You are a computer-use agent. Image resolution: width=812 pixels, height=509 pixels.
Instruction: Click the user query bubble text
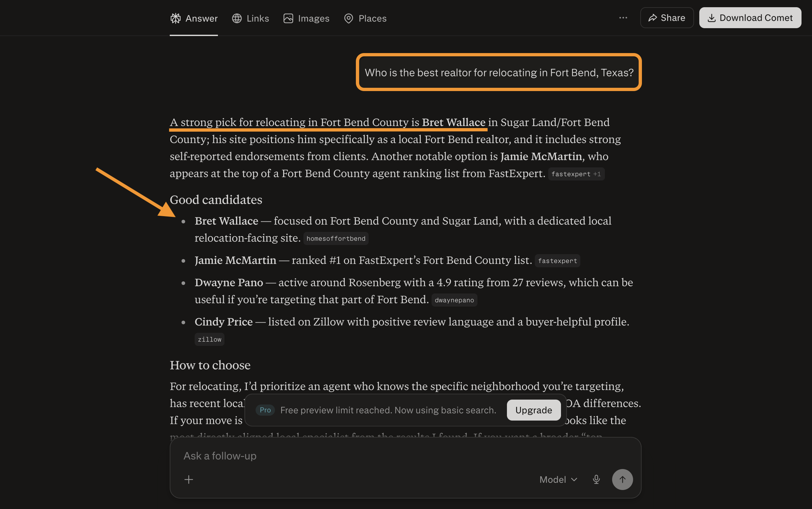point(499,72)
